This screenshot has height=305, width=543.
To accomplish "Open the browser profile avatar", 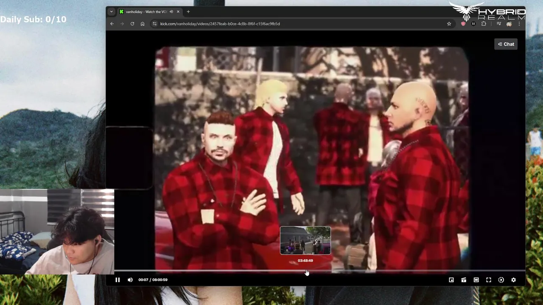I will [x=509, y=24].
